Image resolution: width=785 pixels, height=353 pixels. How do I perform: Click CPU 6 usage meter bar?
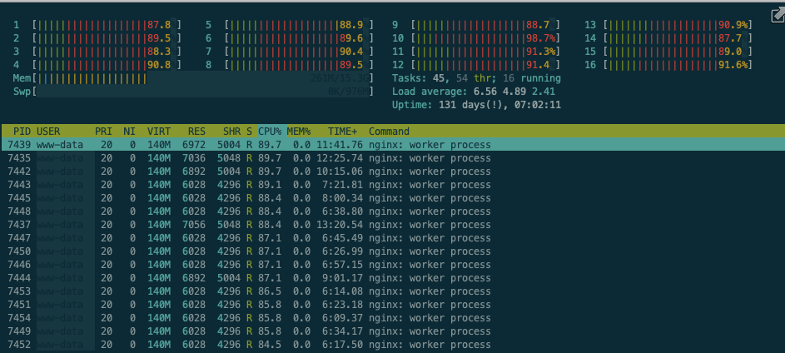pos(299,38)
